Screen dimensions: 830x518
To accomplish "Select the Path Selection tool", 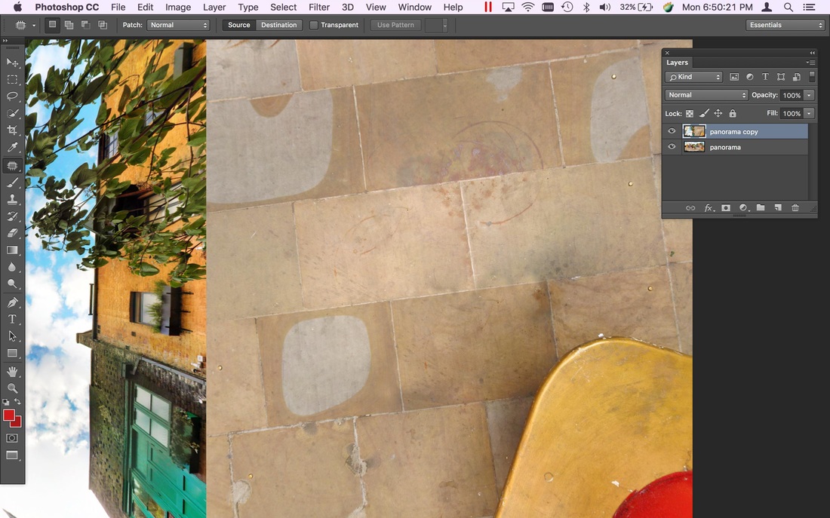I will 12,336.
